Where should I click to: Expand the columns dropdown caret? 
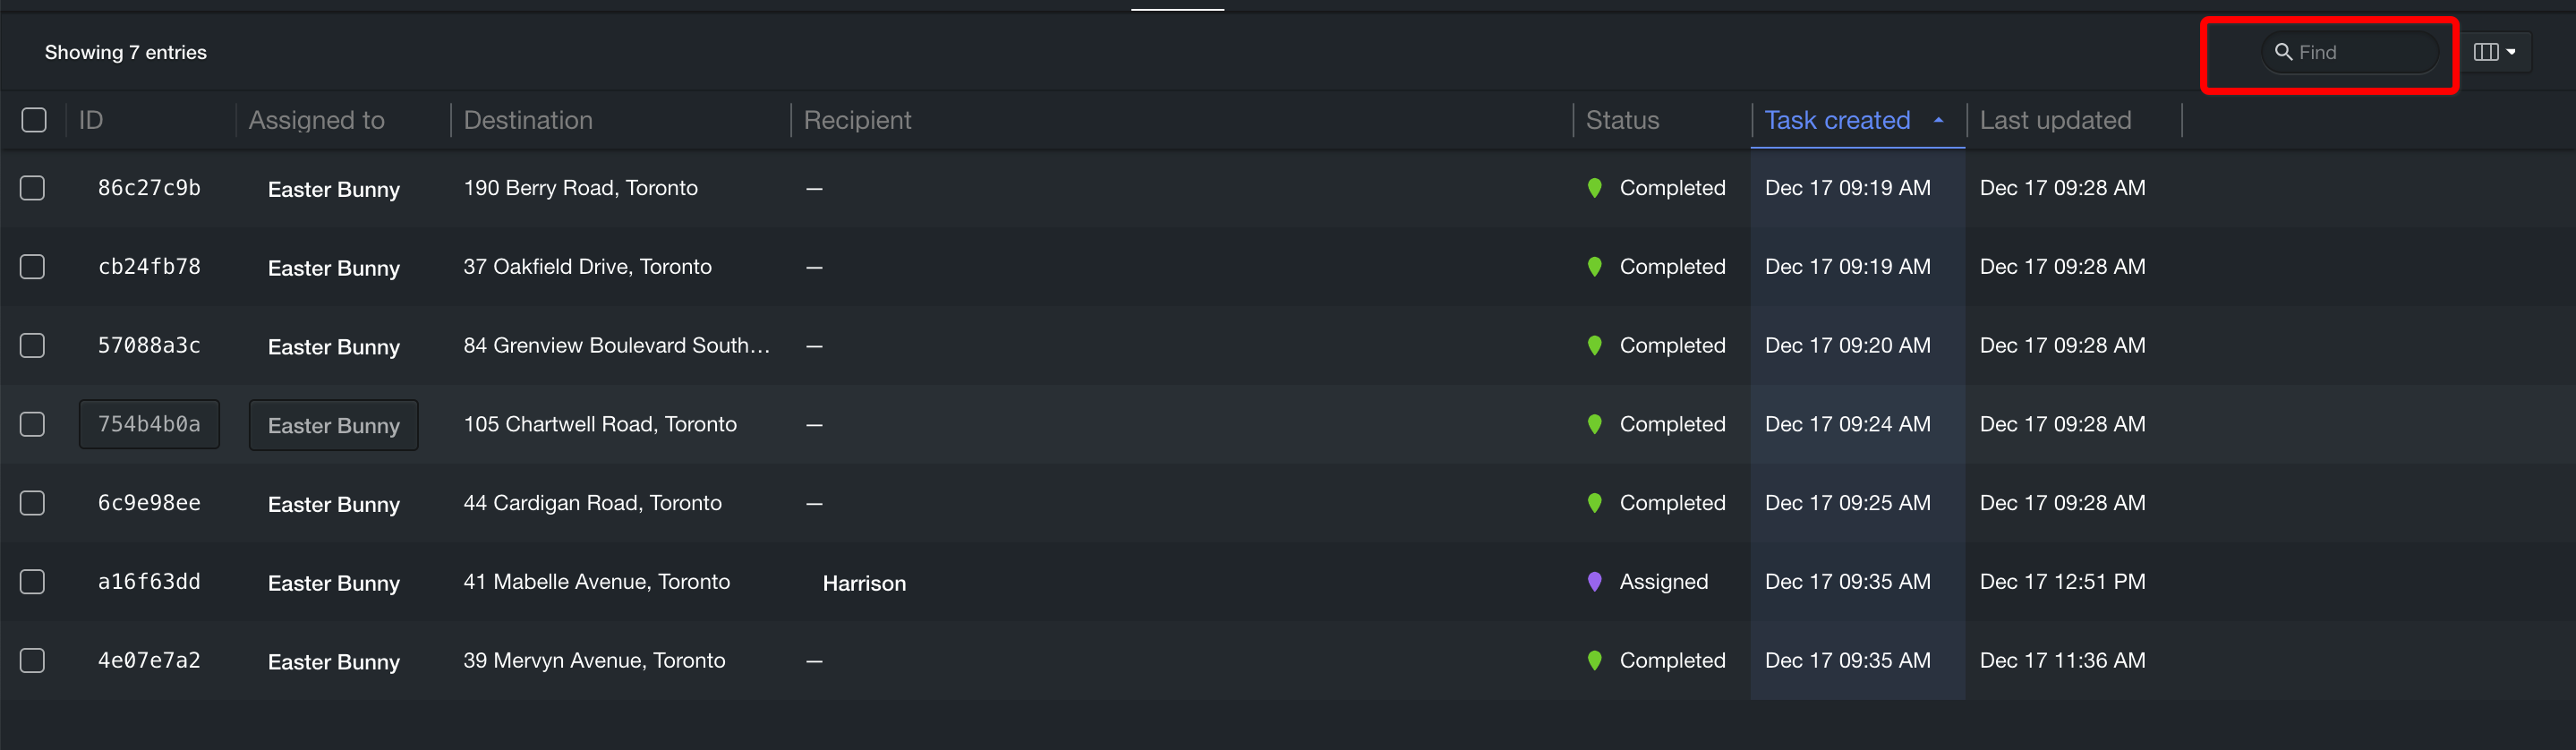2511,52
